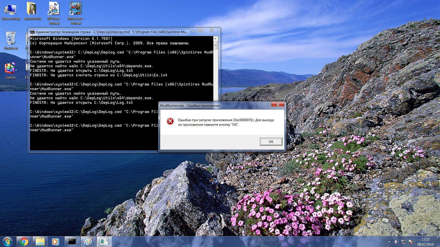Open the Games desktop icon
The image size is (440, 247).
(x=11, y=71)
